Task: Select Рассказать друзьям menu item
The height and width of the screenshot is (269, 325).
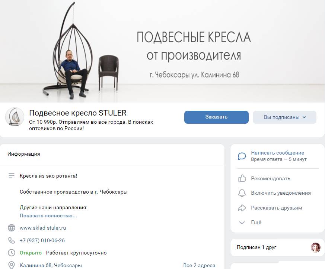Action: [x=276, y=208]
